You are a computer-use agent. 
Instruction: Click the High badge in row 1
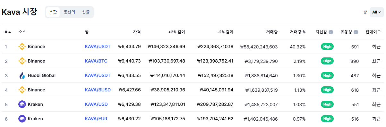coord(327,47)
